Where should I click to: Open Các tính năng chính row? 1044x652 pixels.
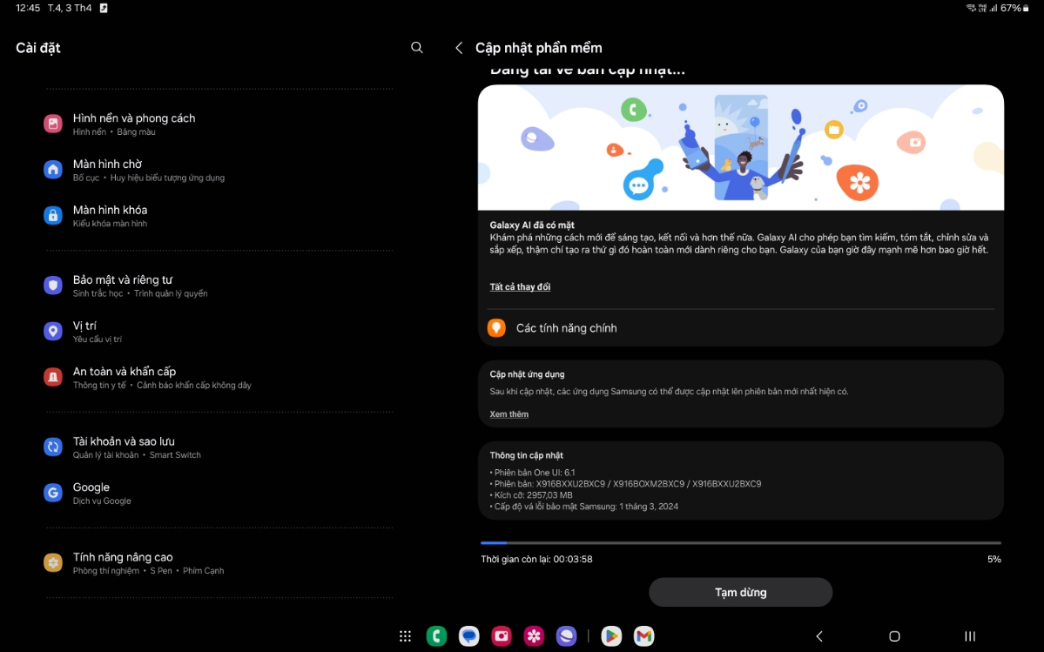pos(740,328)
